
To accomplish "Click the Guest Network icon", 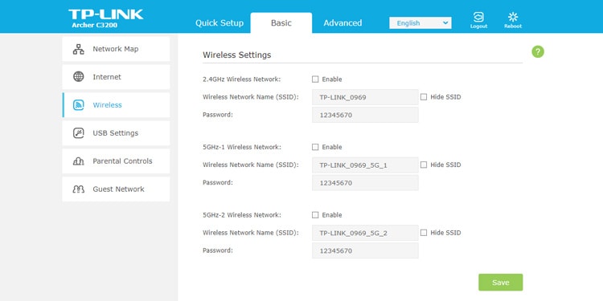I will click(x=79, y=189).
